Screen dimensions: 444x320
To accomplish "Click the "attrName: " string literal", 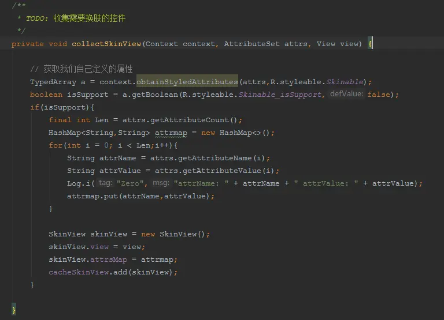I will pyautogui.click(x=201, y=183).
